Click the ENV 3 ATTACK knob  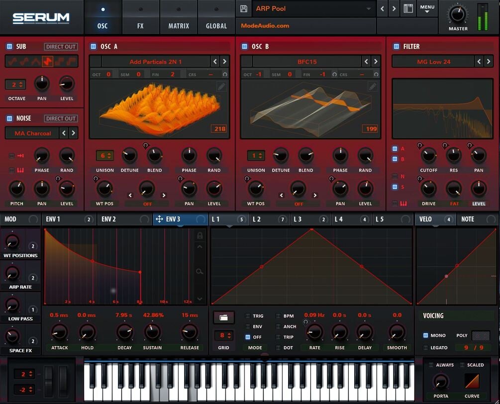60,332
